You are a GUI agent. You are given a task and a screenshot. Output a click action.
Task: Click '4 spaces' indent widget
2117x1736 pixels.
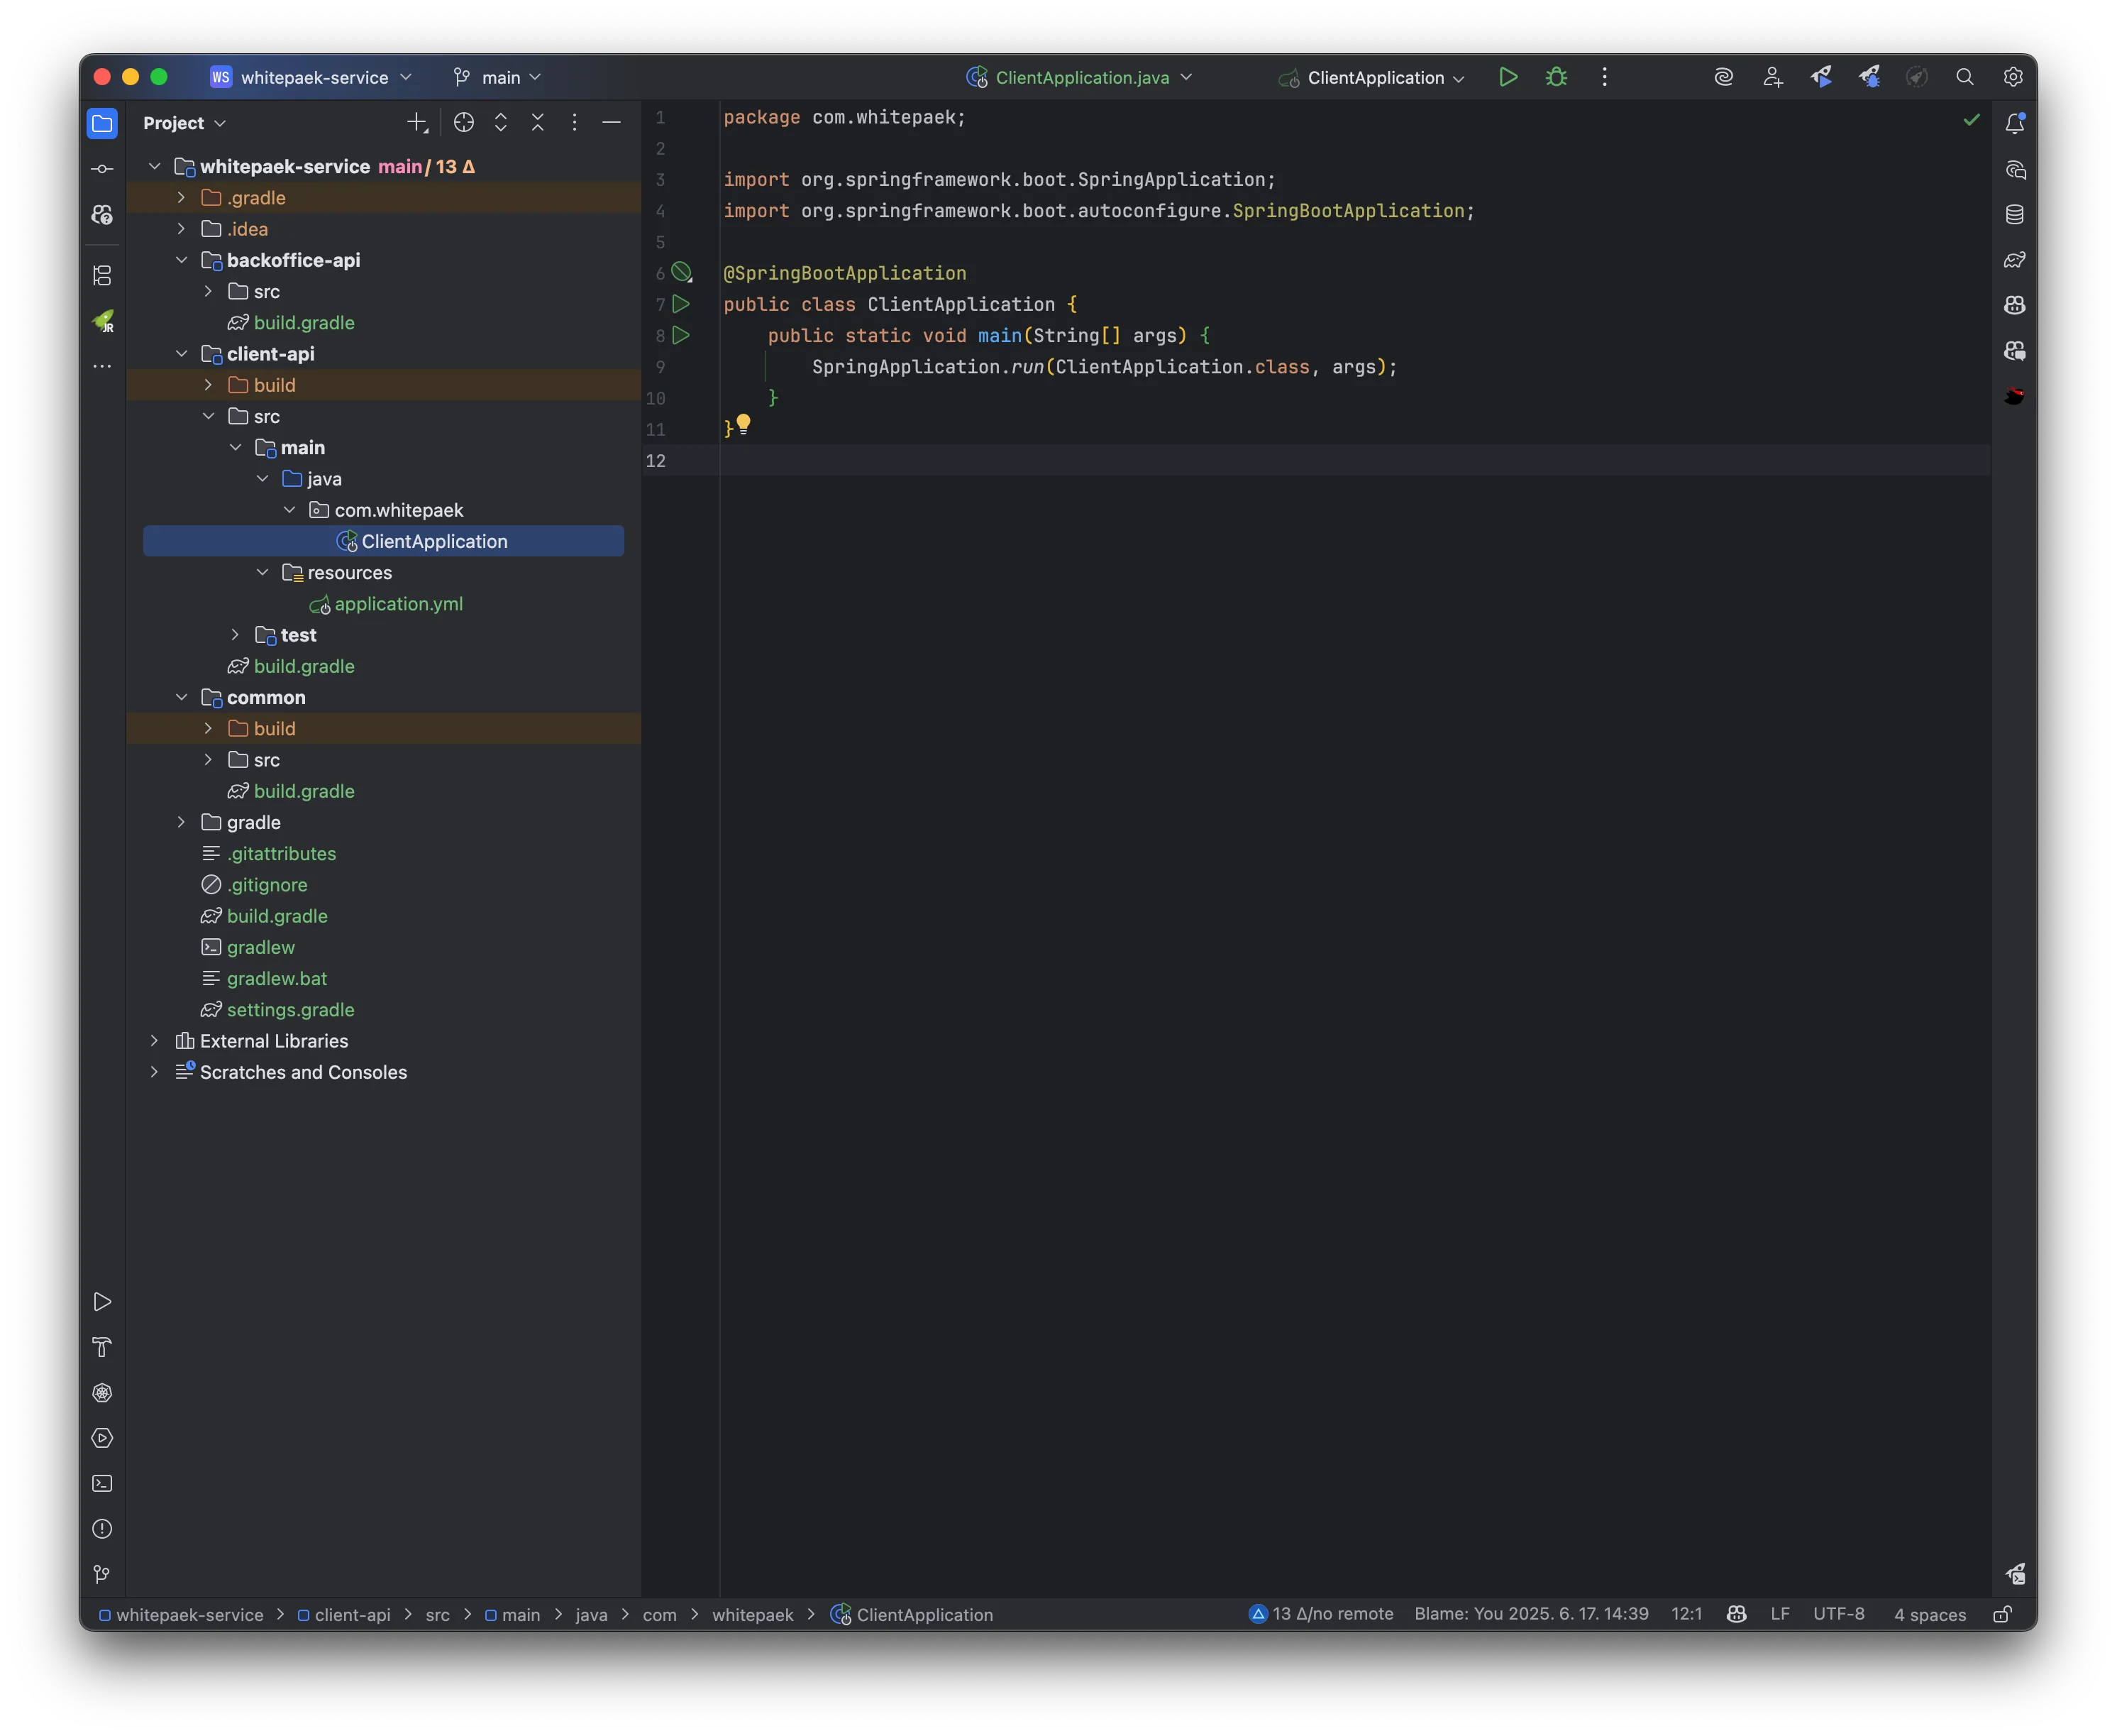pyautogui.click(x=1929, y=1614)
